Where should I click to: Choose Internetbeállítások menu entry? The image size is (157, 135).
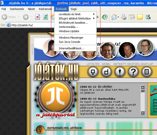coord(76,48)
